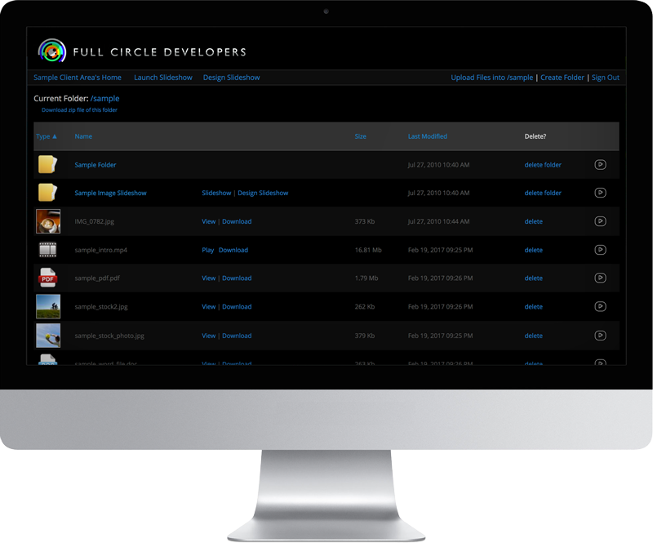Image resolution: width=653 pixels, height=543 pixels.
Task: Play the sample_intro.mp4 video
Action: pos(208,250)
